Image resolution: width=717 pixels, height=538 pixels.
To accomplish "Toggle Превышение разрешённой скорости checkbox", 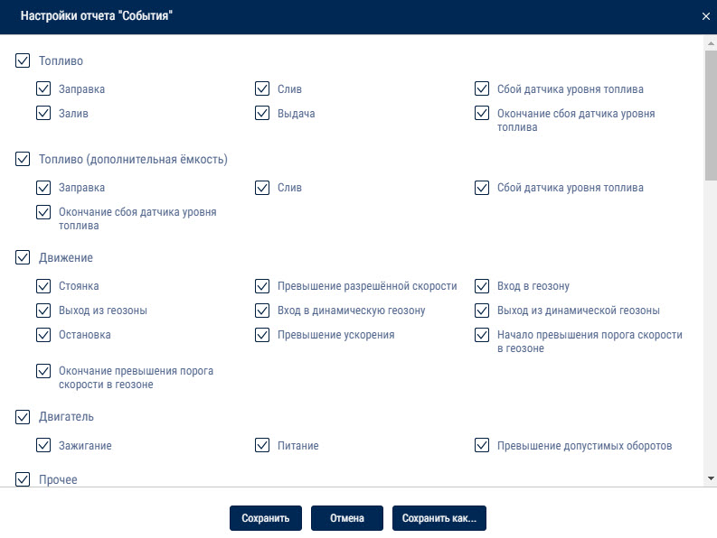I will (262, 286).
